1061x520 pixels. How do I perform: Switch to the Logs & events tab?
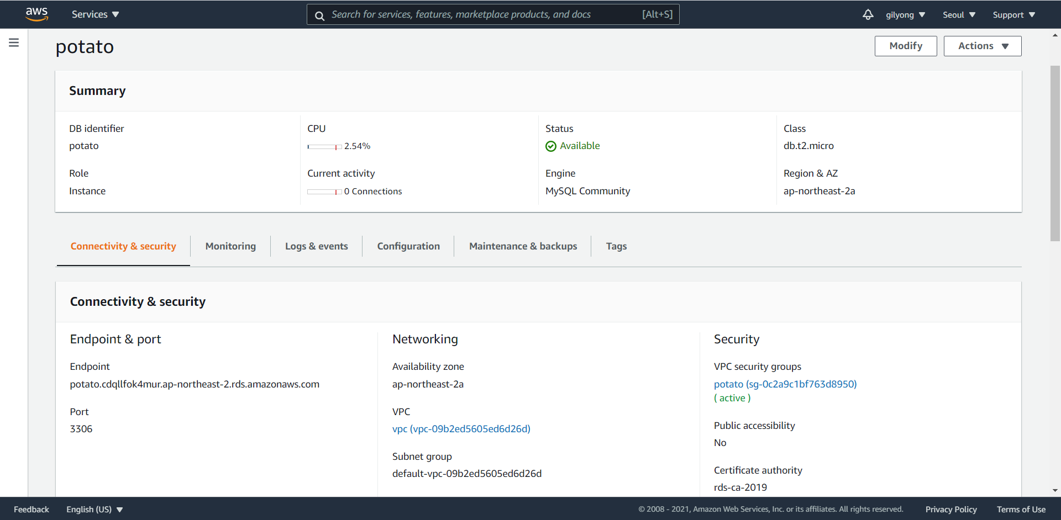[x=316, y=246]
